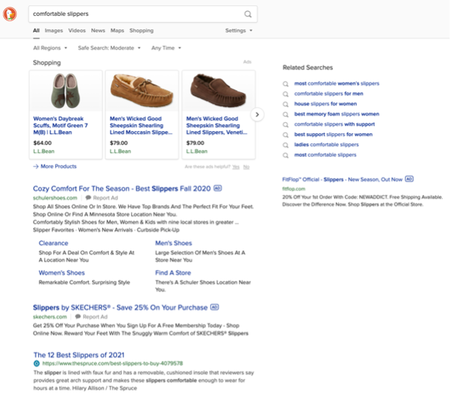
Task: Open 'The 12 Best Slippers of 2021' result
Action: tap(79, 355)
